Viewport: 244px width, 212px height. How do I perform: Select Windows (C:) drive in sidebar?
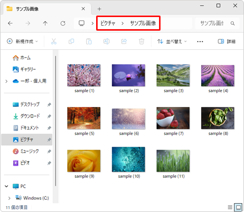coord(32,198)
